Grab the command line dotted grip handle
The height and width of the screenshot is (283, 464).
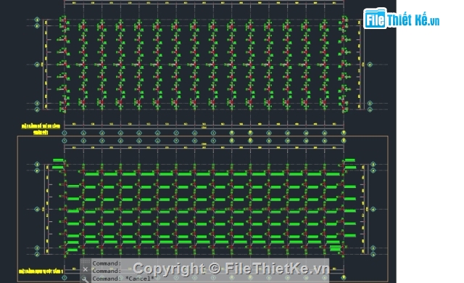[86, 262]
